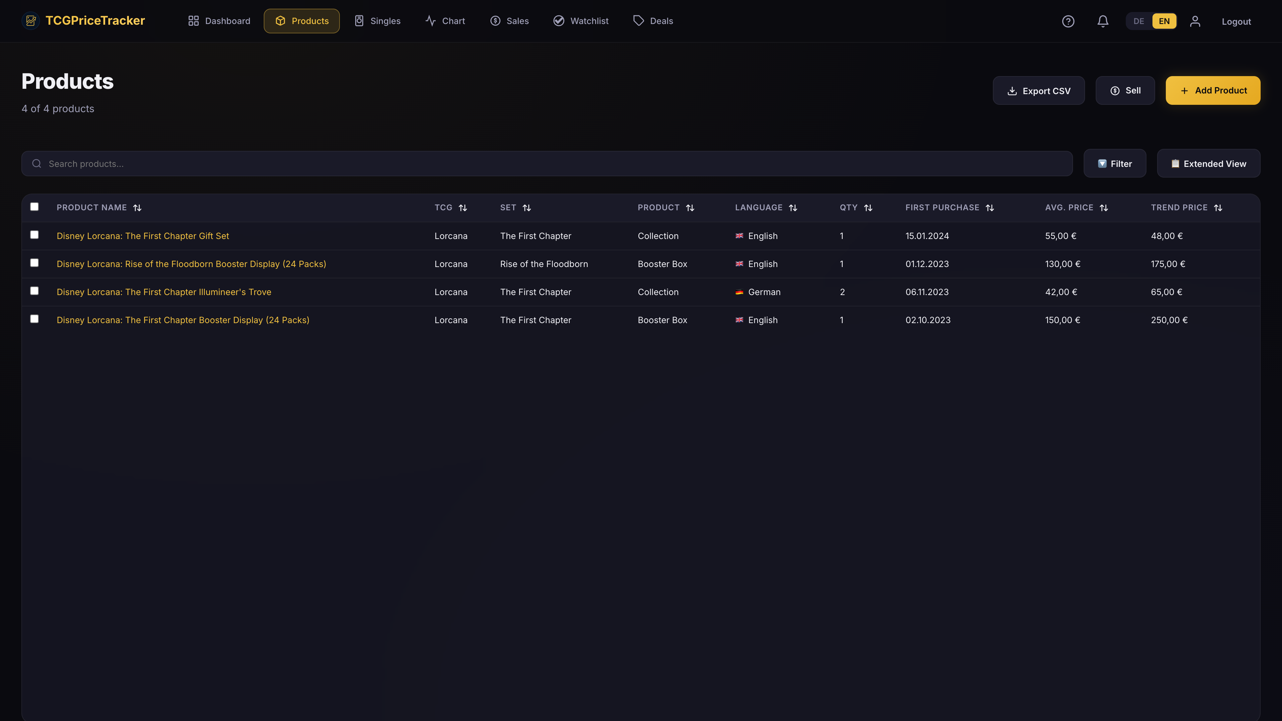
Task: Click trend price 48,00 €
Action: click(x=1166, y=236)
